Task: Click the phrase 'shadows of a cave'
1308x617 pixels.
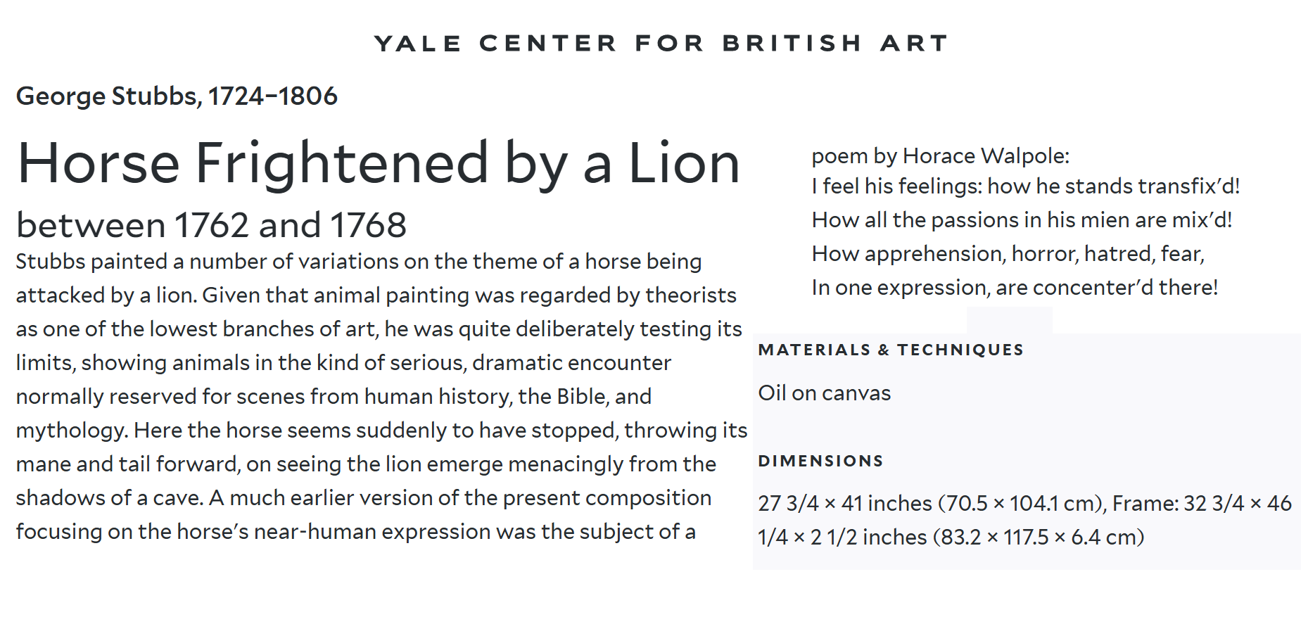Action: click(x=110, y=497)
